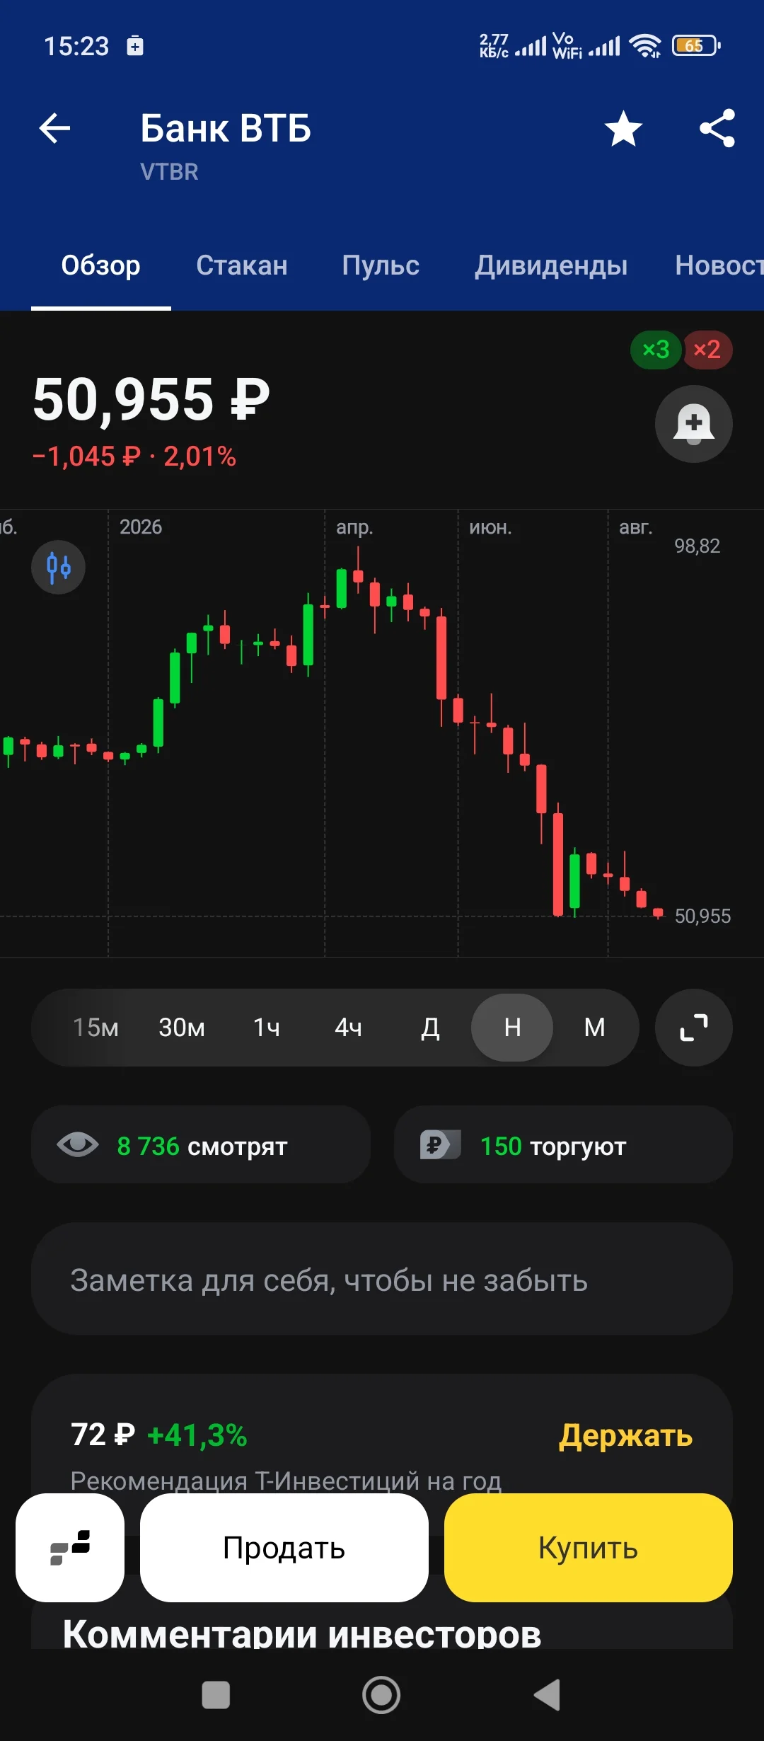The width and height of the screenshot is (764, 1741).
Task: Tap the 50,955 chart axis label
Action: [x=702, y=917]
